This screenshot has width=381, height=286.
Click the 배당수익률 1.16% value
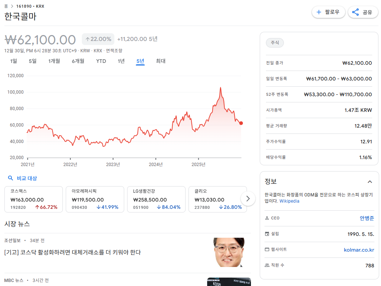[365, 157]
